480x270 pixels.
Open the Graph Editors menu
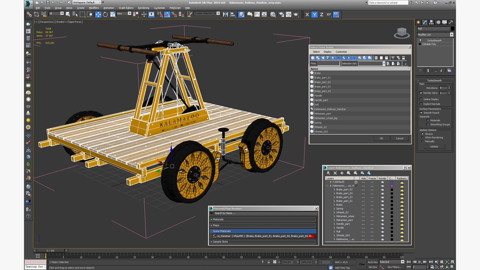tap(126, 8)
